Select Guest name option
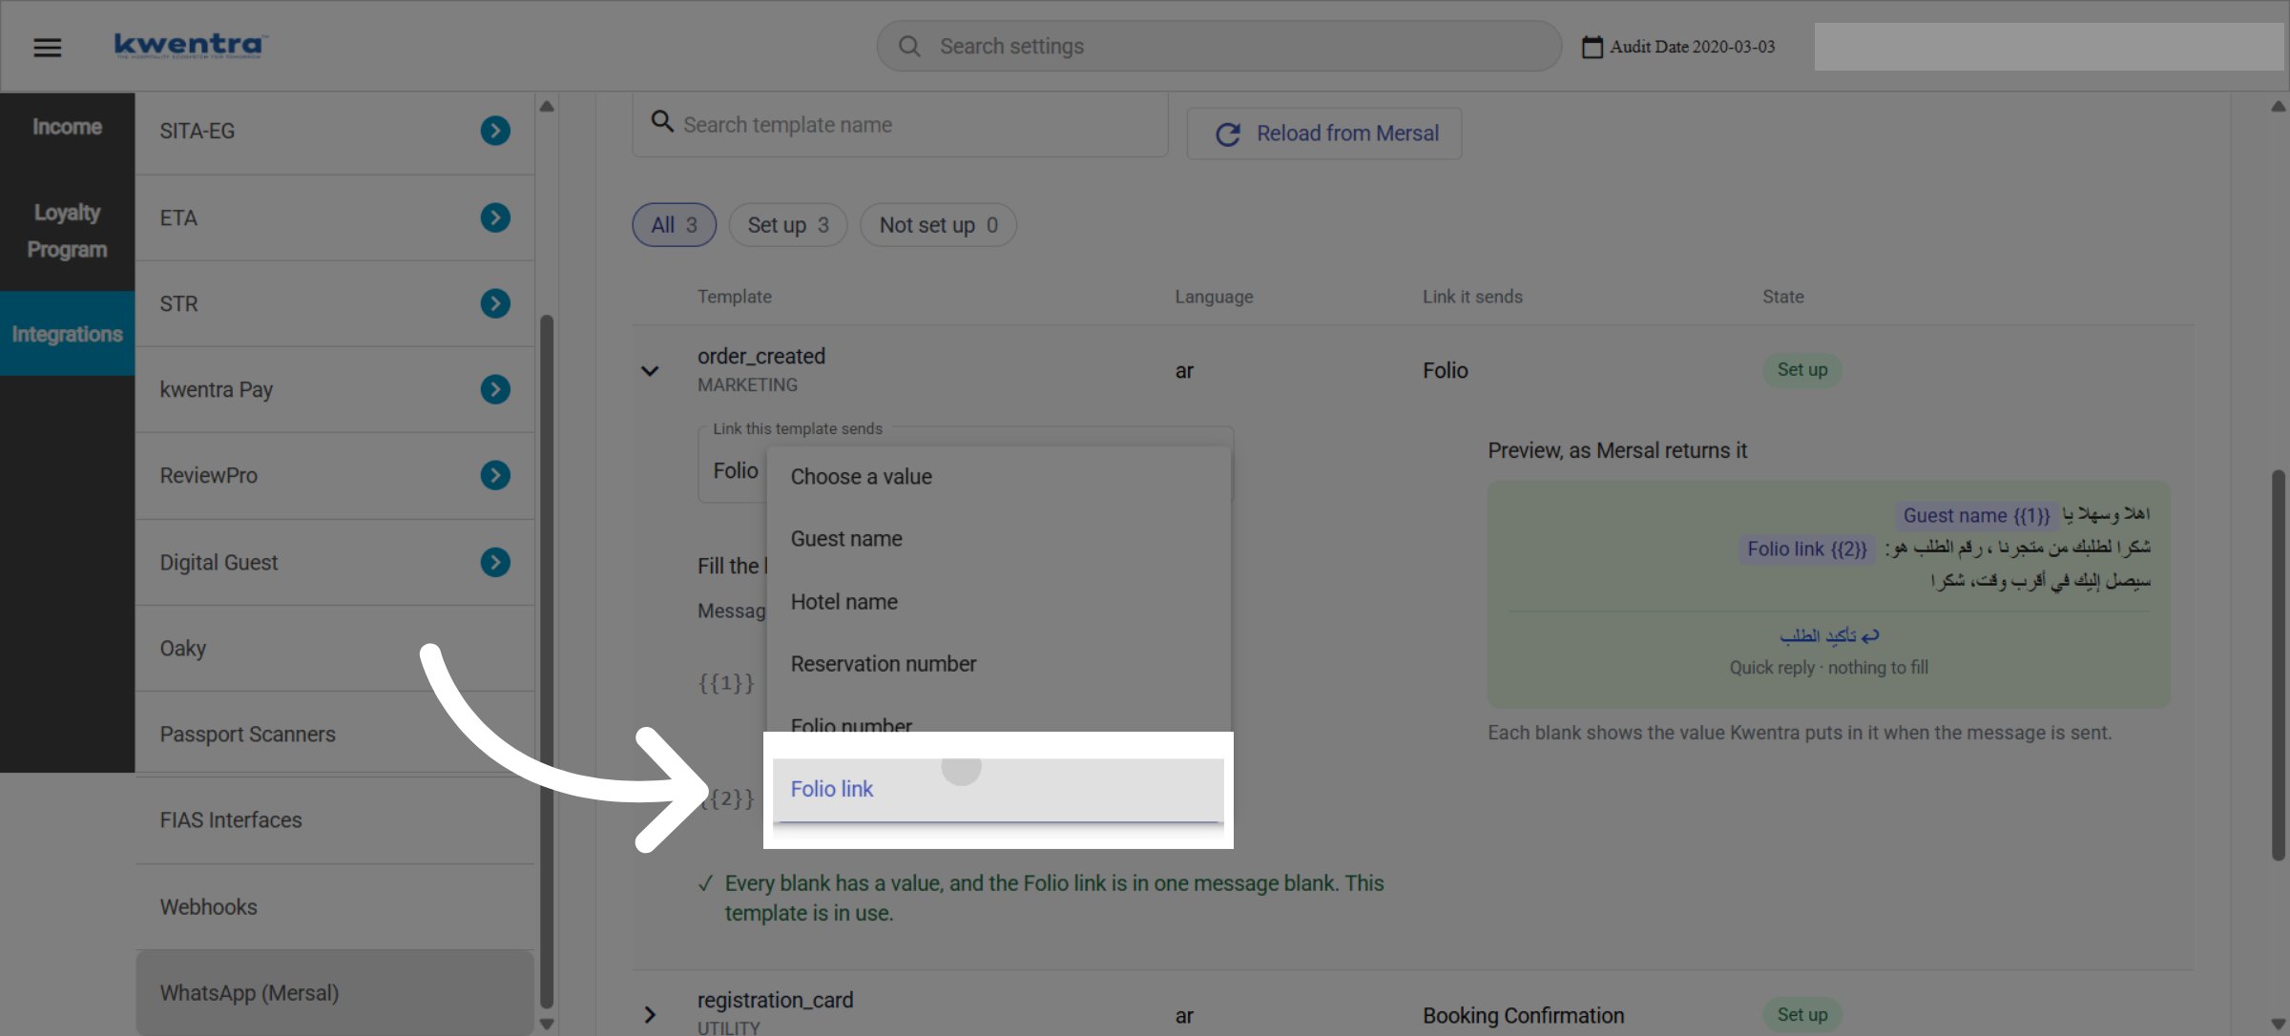This screenshot has width=2290, height=1036. [x=998, y=539]
